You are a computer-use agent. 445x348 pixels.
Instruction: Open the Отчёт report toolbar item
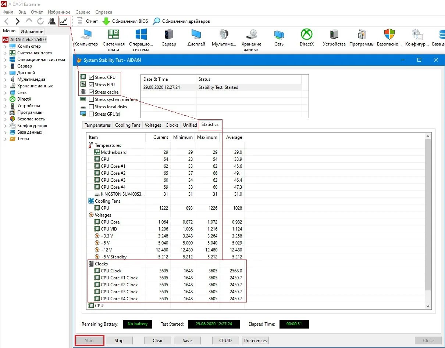tap(88, 21)
